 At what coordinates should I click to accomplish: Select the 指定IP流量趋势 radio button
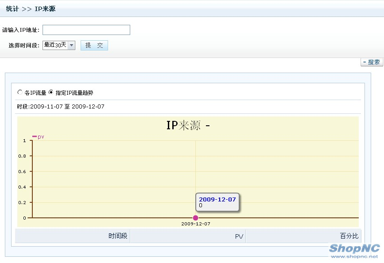[50, 93]
